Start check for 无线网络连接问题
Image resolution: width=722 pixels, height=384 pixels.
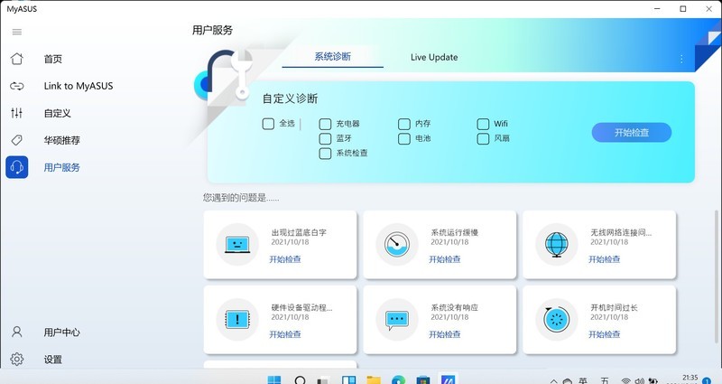(x=604, y=259)
